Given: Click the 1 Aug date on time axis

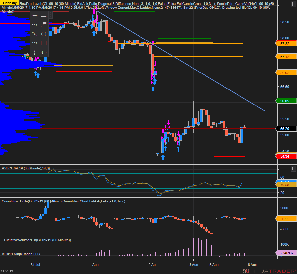Looking at the screenshot, I should [x=94, y=265].
